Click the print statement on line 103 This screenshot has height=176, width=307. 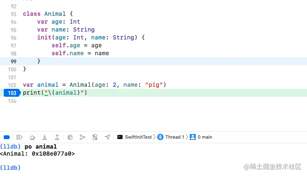55,93
